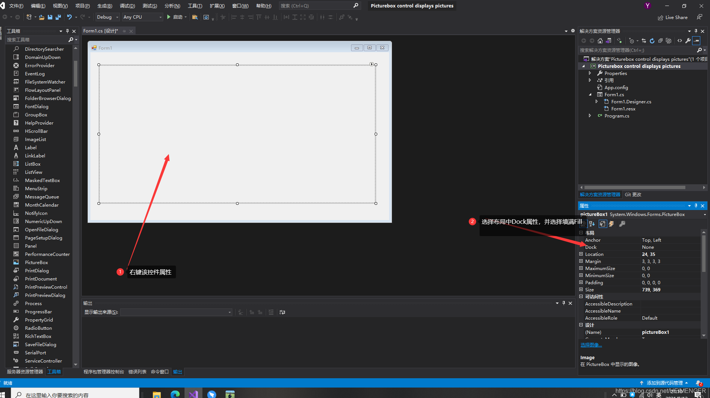Open Properties wrench in Solution Explorer toolbar
Image resolution: width=710 pixels, height=398 pixels.
pyautogui.click(x=688, y=41)
